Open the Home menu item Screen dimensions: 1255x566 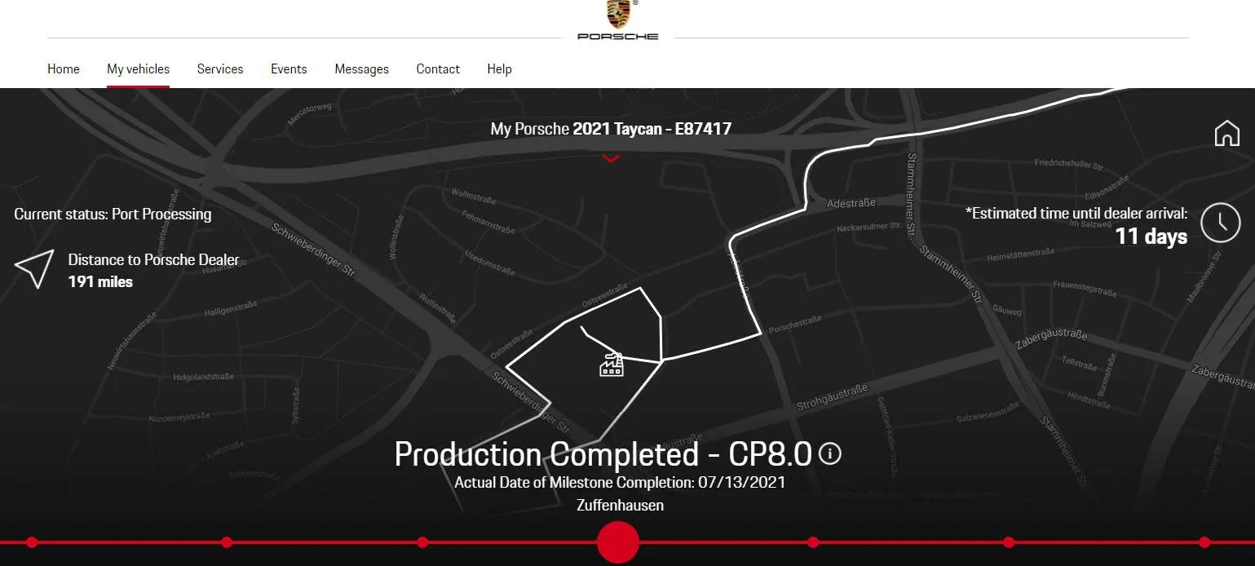[x=64, y=69]
